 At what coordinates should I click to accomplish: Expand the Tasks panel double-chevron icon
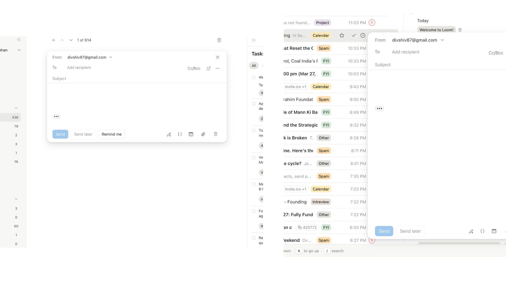pyautogui.click(x=254, y=40)
